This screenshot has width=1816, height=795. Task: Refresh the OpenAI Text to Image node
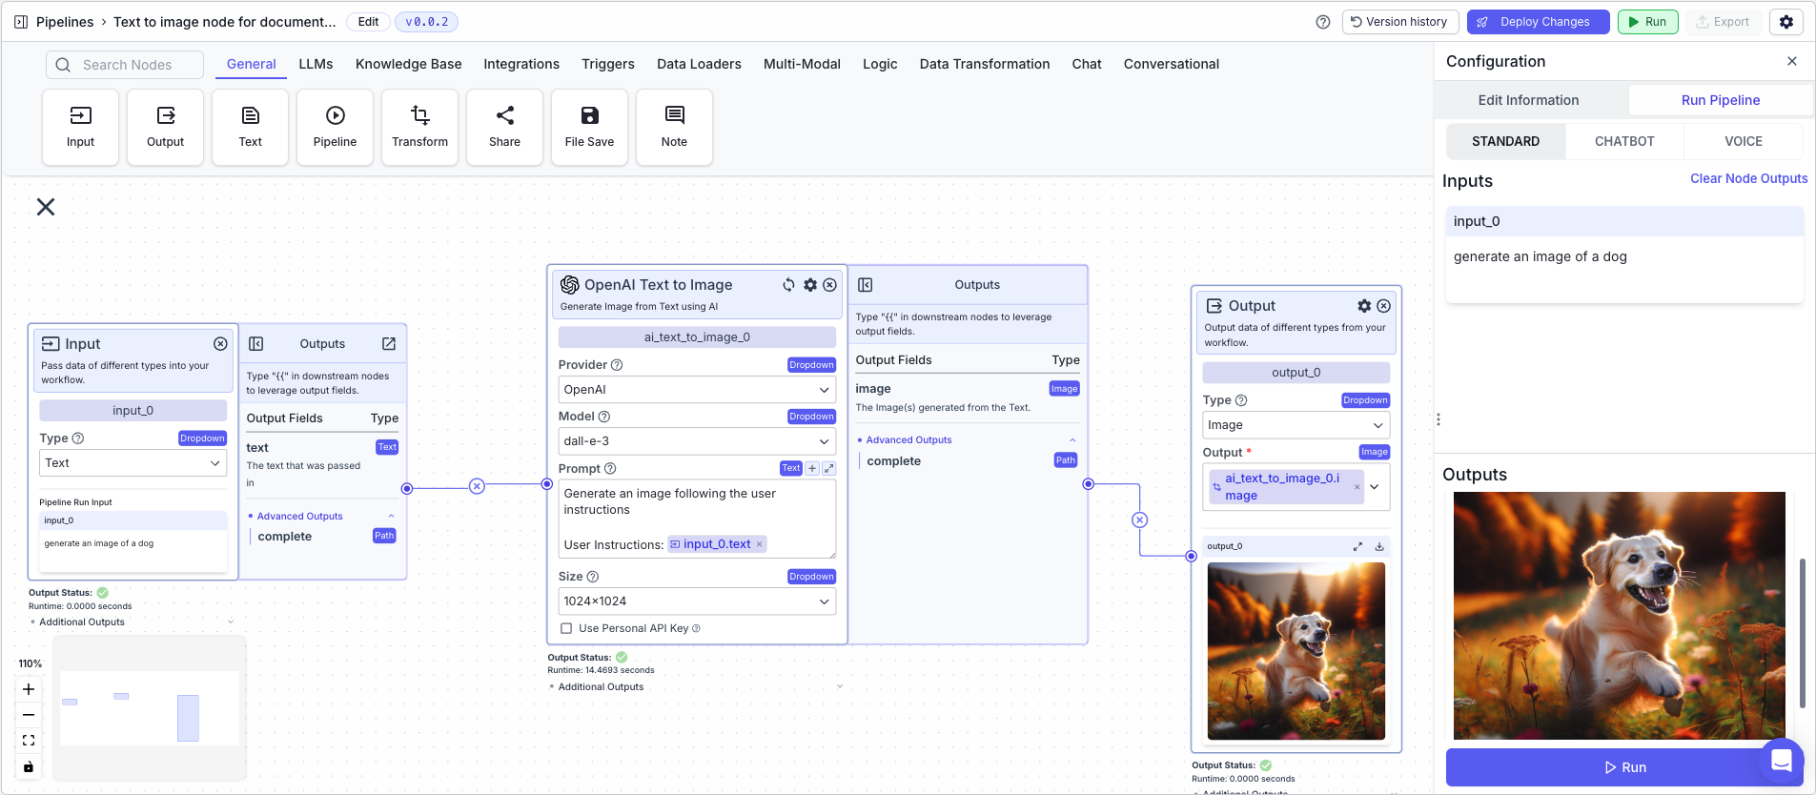(788, 285)
